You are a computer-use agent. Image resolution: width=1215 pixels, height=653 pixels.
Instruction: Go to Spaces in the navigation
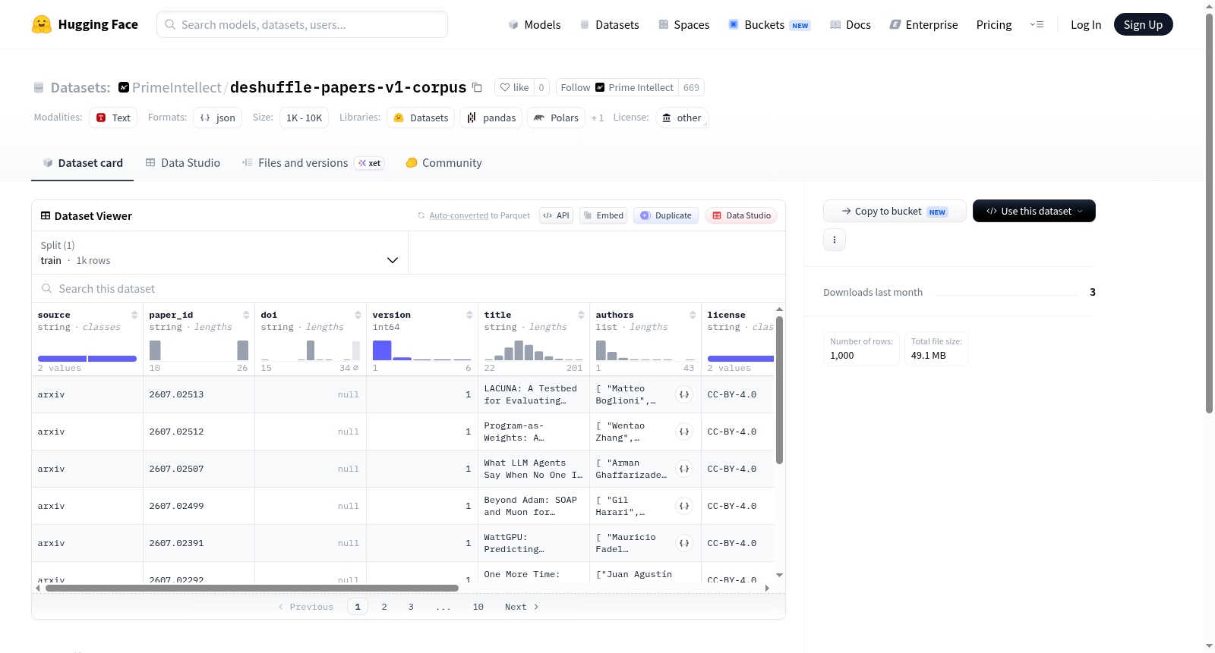coord(684,24)
